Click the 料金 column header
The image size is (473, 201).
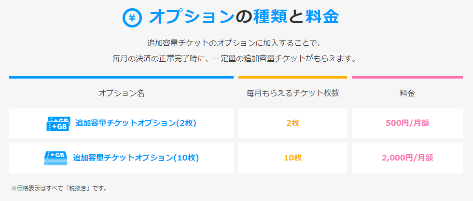point(407,94)
